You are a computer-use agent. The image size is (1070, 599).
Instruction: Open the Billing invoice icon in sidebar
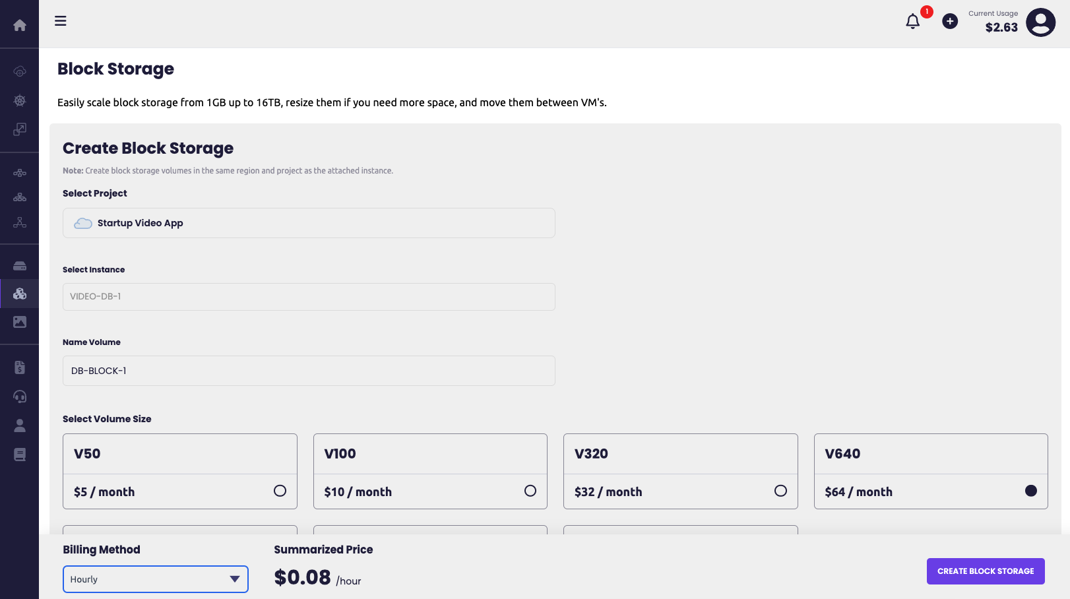click(x=19, y=367)
